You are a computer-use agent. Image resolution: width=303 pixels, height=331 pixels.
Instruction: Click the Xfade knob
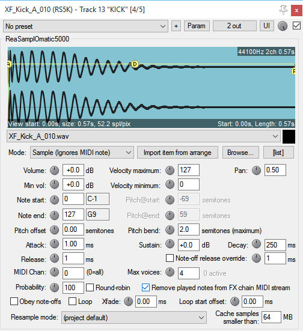(x=128, y=302)
